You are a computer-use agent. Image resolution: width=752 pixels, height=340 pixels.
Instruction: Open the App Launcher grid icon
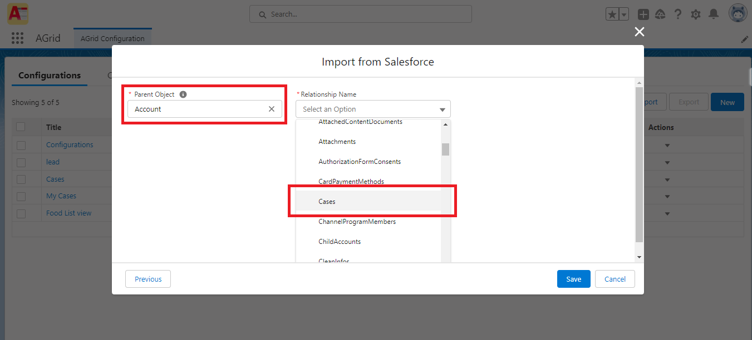click(x=18, y=38)
